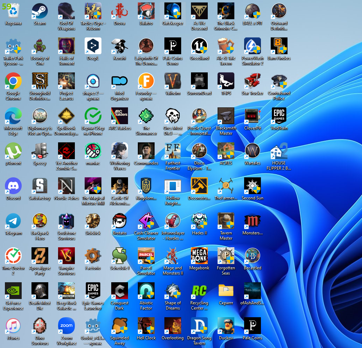This screenshot has height=348, width=362.
Task: Click the DeepL translator icon
Action: 93,46
